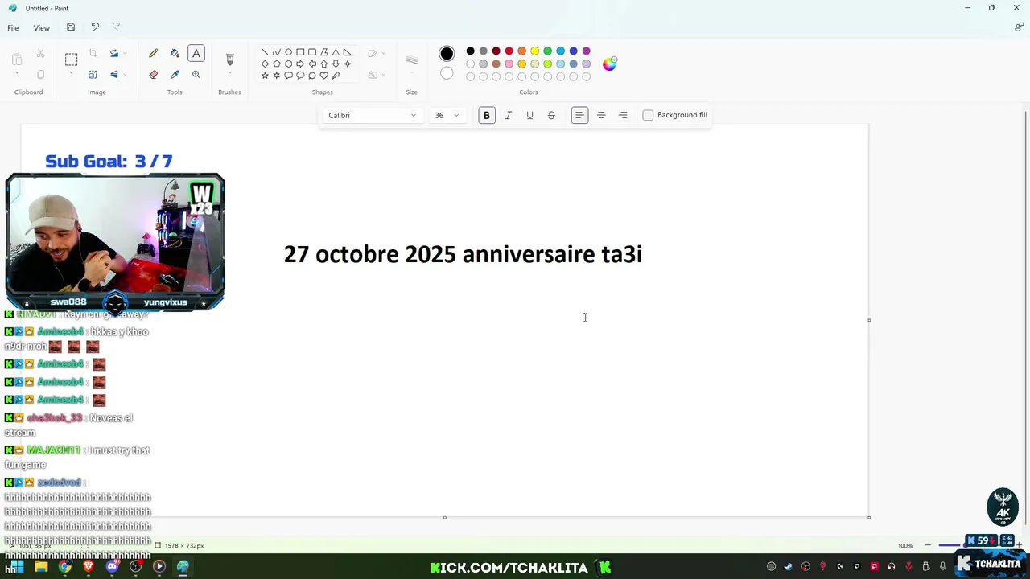Choose the Pentagon shape
The image size is (1030, 579).
276,64
